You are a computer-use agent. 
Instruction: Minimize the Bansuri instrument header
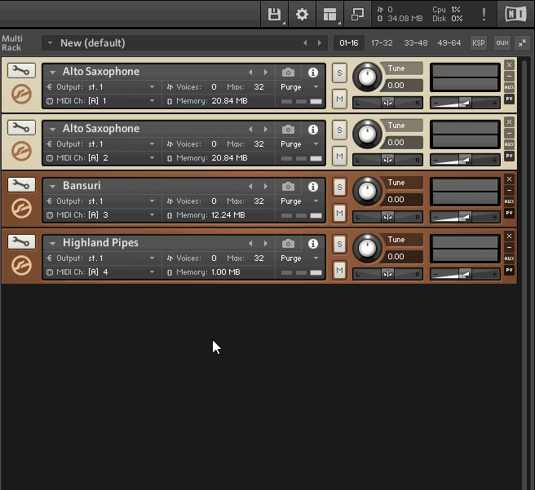click(509, 190)
